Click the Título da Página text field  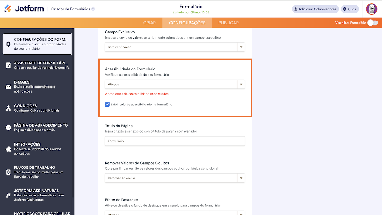pos(175,141)
